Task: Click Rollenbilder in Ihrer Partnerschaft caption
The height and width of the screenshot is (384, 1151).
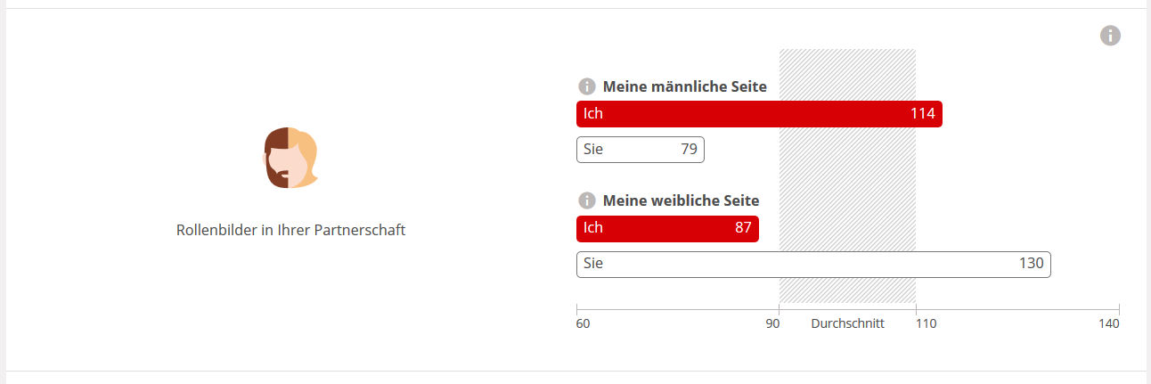Action: [x=291, y=230]
